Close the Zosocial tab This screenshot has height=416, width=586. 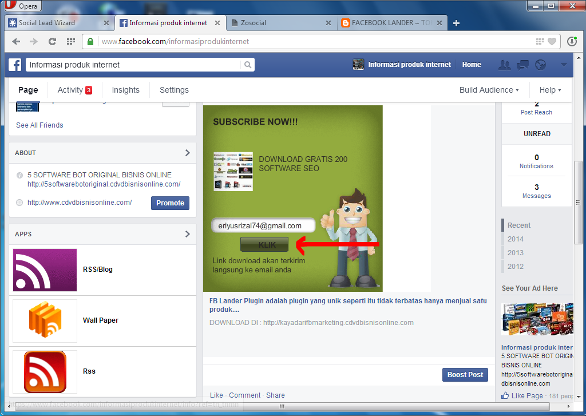pyautogui.click(x=328, y=23)
